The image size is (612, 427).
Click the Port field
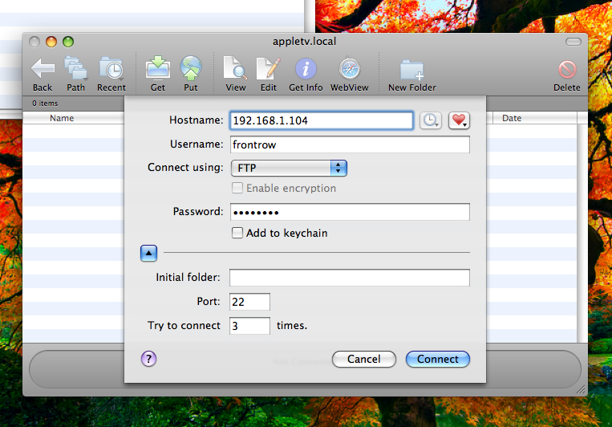tap(249, 302)
